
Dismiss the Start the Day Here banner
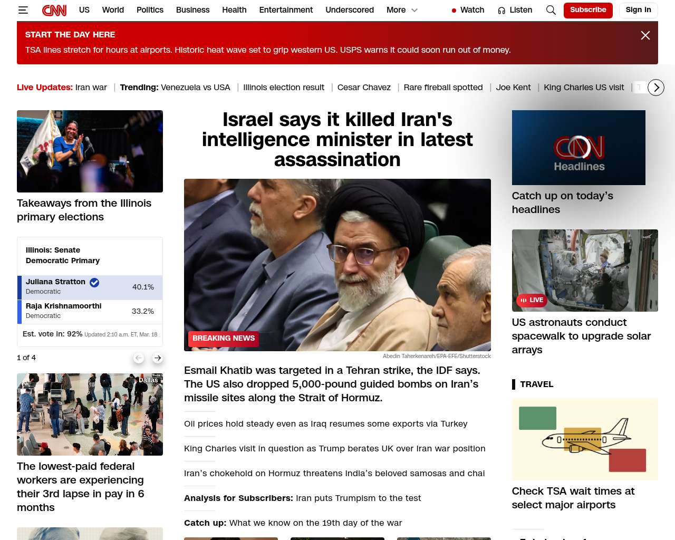[x=645, y=35]
